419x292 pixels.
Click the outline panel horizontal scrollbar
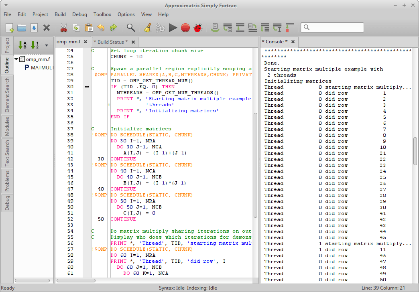(33, 280)
